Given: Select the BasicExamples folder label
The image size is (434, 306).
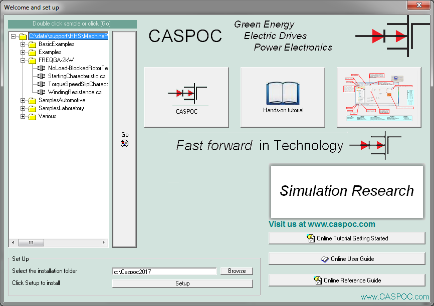Looking at the screenshot, I should (x=57, y=44).
